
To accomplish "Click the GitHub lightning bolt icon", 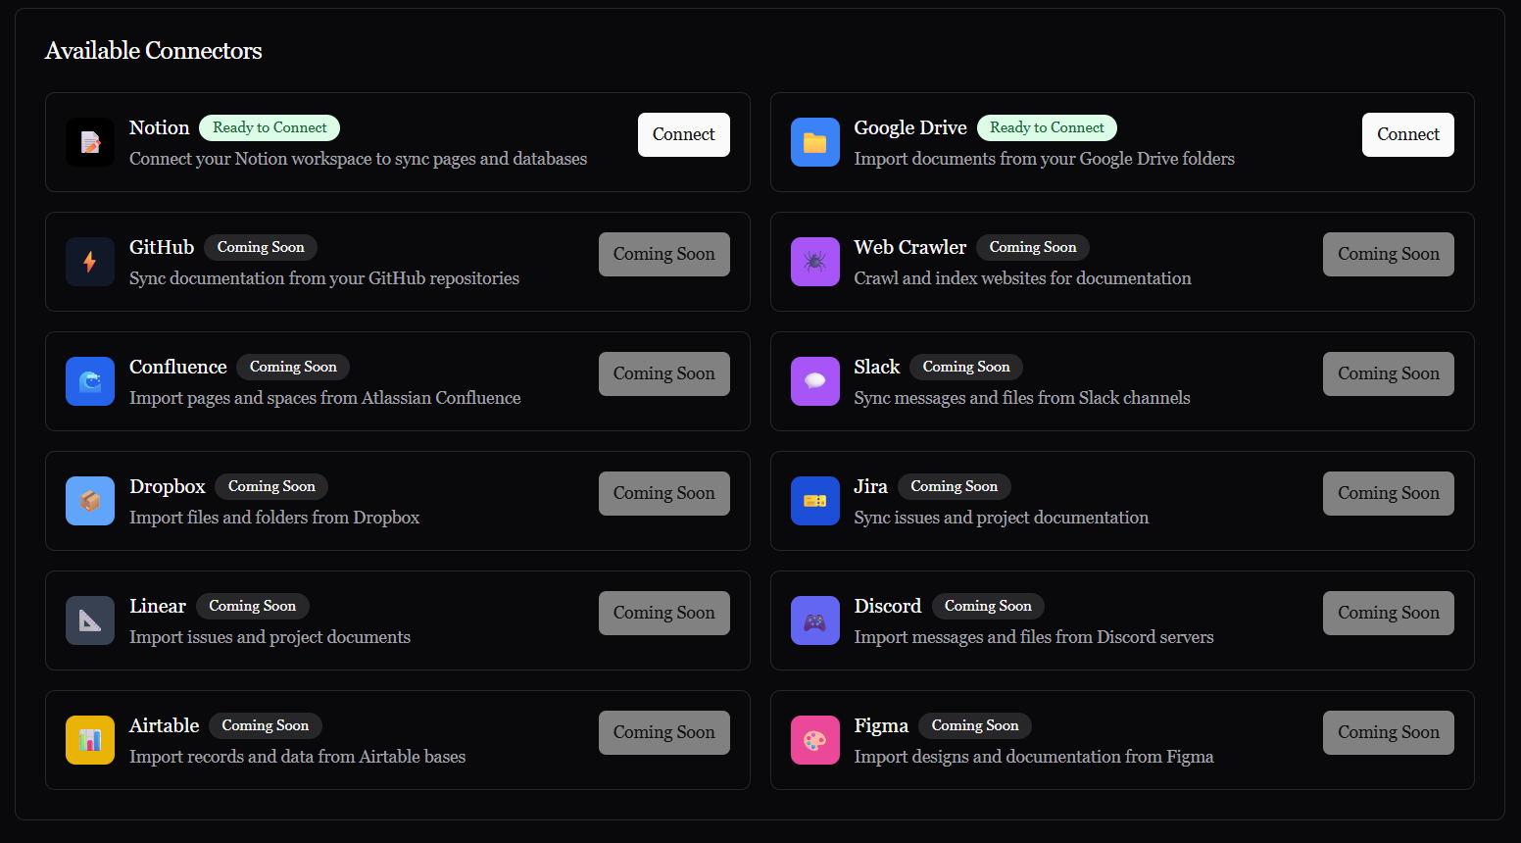I will point(90,262).
